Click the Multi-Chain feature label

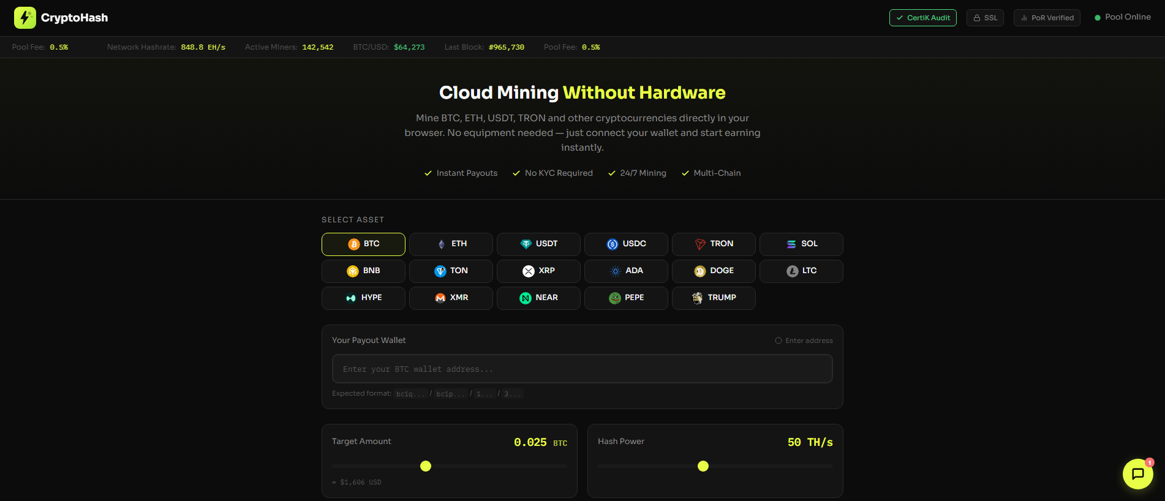tap(717, 173)
